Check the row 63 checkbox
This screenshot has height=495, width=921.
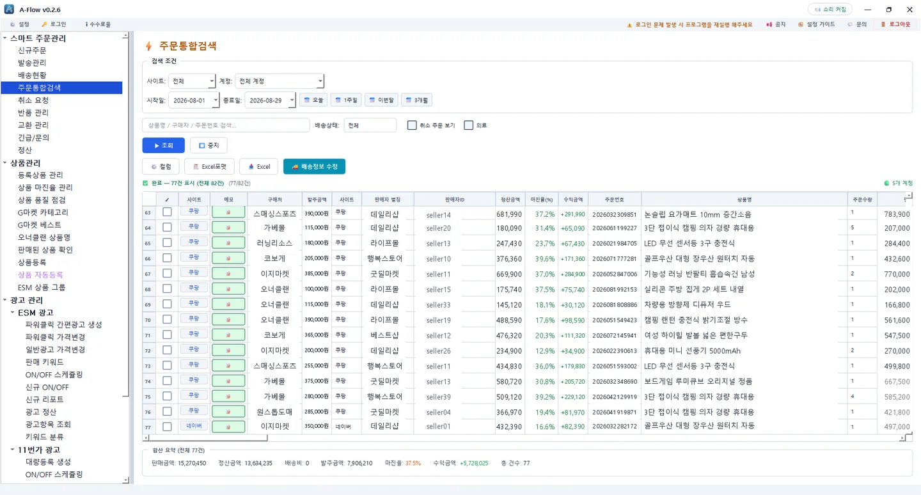click(167, 212)
